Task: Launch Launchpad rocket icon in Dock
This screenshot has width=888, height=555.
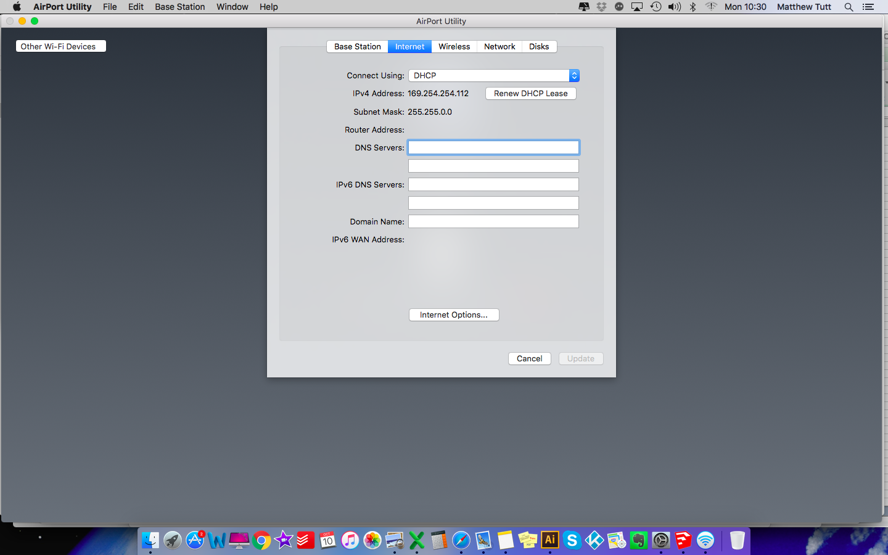Action: point(173,541)
